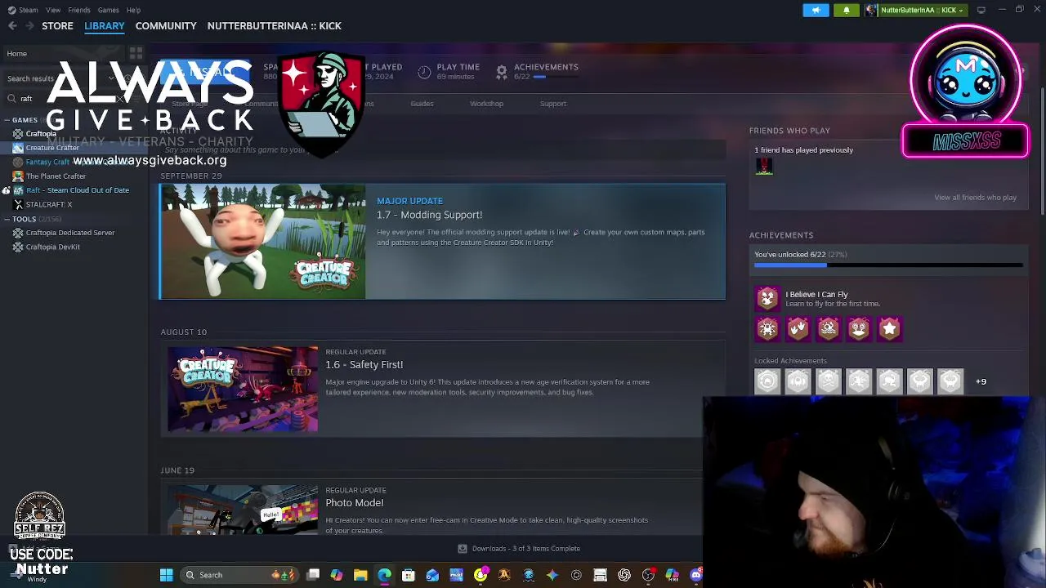Viewport: 1046px width, 588px height.
Task: Open the notifications bell icon
Action: [847, 10]
